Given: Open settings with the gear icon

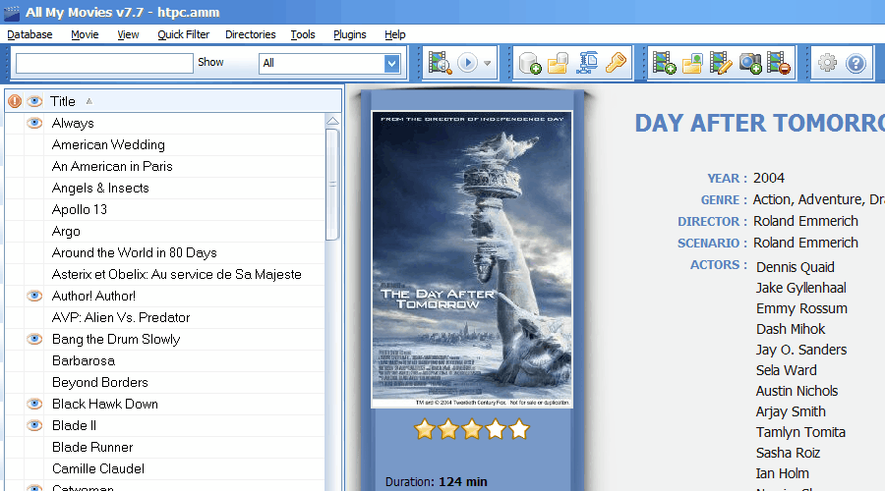Looking at the screenshot, I should coord(827,63).
